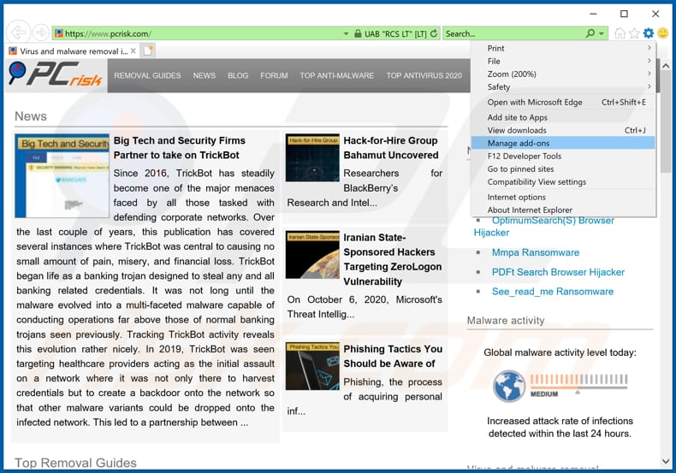Open the new tab button
Image resolution: width=676 pixels, height=473 pixels.
click(148, 50)
